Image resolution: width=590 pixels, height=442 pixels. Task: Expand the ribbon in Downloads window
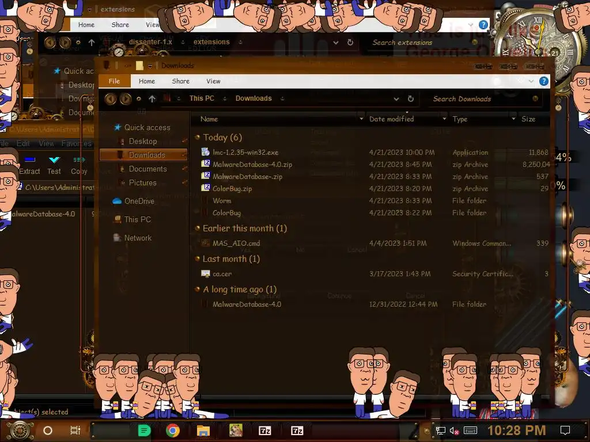tap(531, 81)
